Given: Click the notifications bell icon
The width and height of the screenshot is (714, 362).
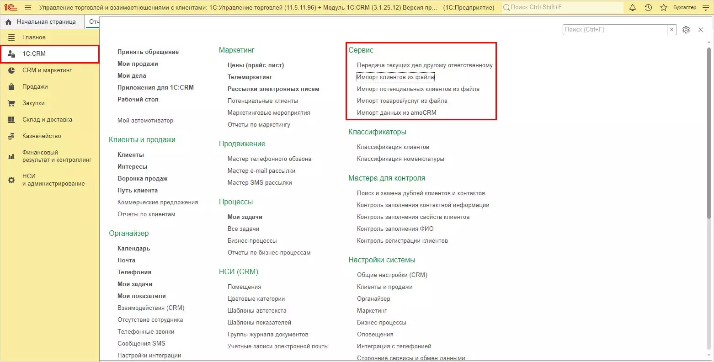Looking at the screenshot, I should pyautogui.click(x=633, y=7).
